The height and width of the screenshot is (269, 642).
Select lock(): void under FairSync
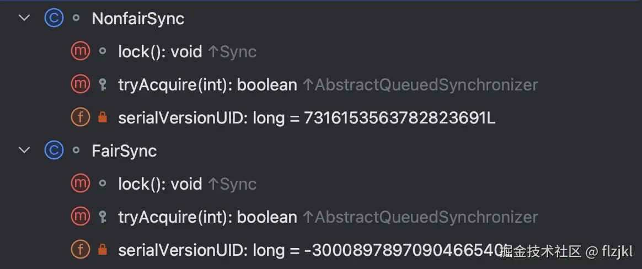160,184
